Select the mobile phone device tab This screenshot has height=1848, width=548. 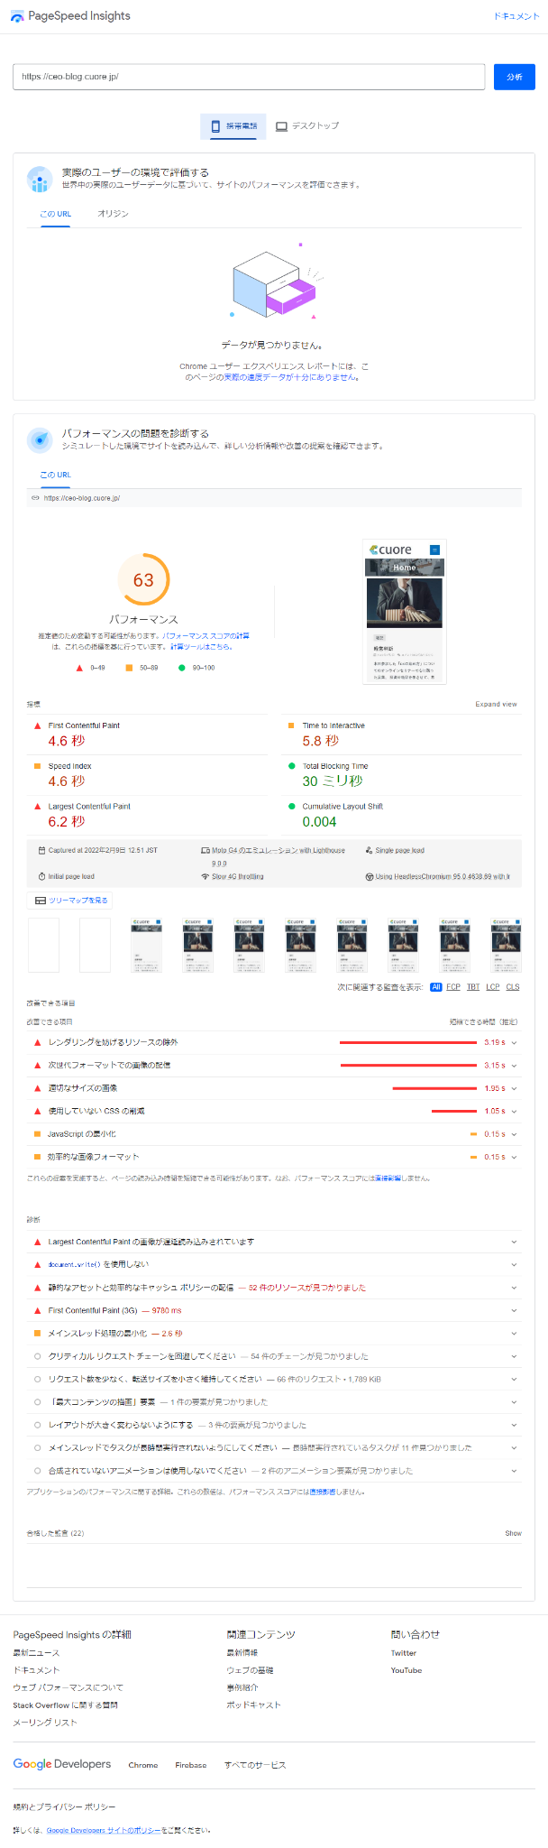233,126
